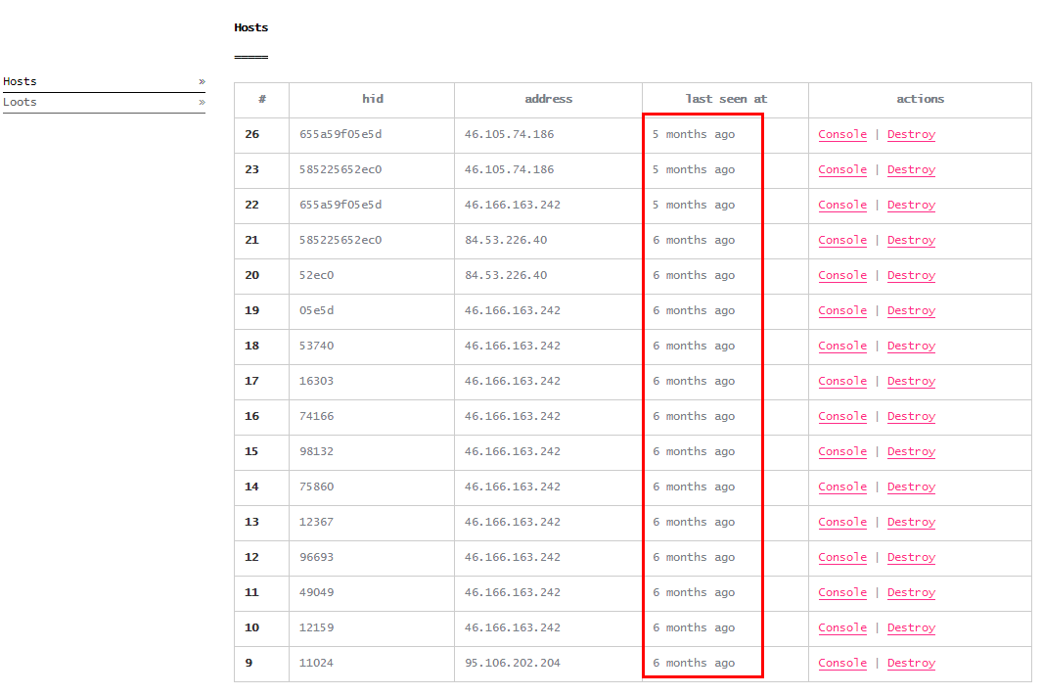Screen dimensions: 1042x695
Task: Open Console for host 21
Action: tap(842, 240)
